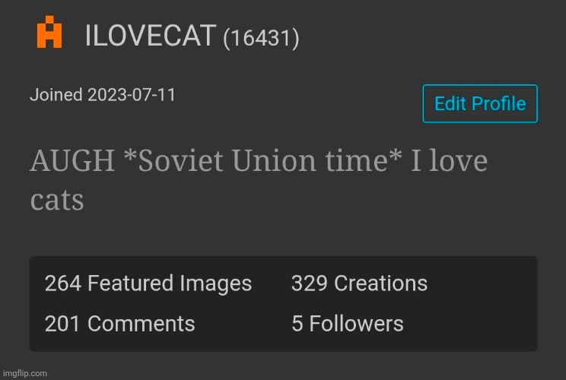566x380 pixels.
Task: Click the imgflip.com watermark
Action: [x=25, y=373]
